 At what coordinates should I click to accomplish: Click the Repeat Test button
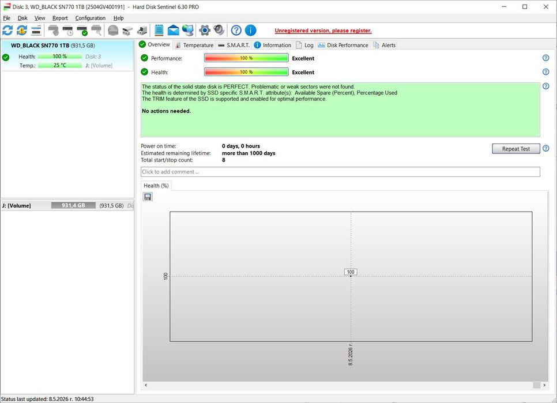point(516,149)
